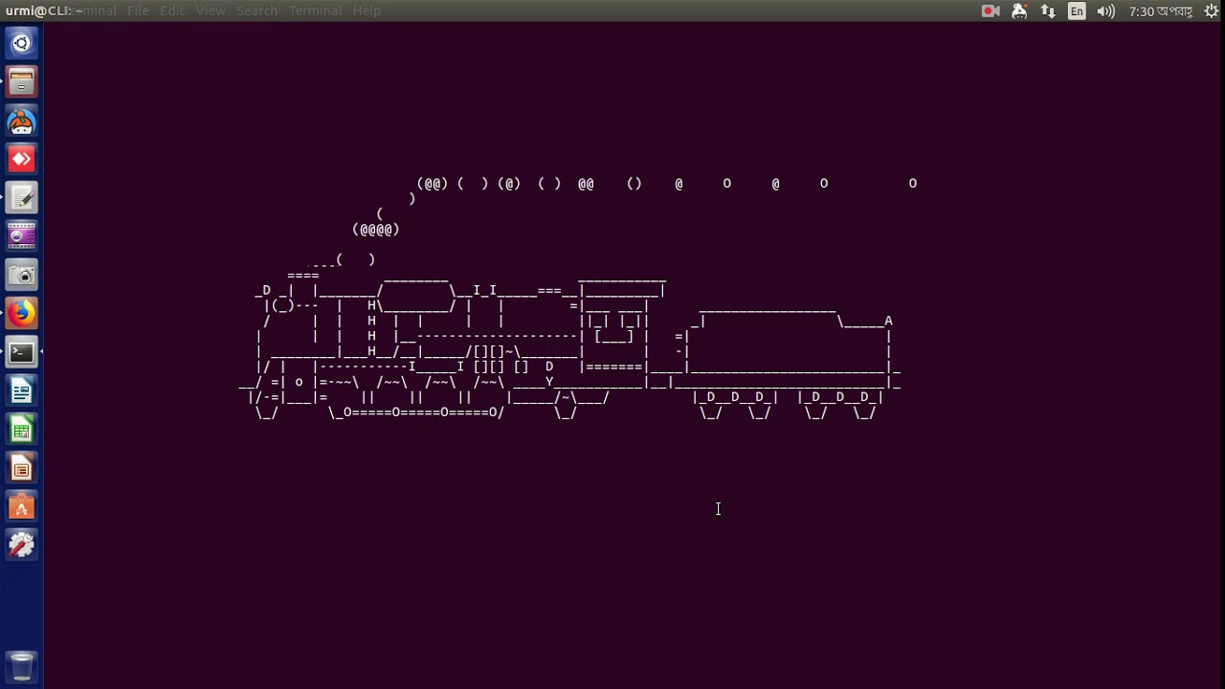Open the Help menu in menu bar
The image size is (1225, 689).
tap(367, 11)
